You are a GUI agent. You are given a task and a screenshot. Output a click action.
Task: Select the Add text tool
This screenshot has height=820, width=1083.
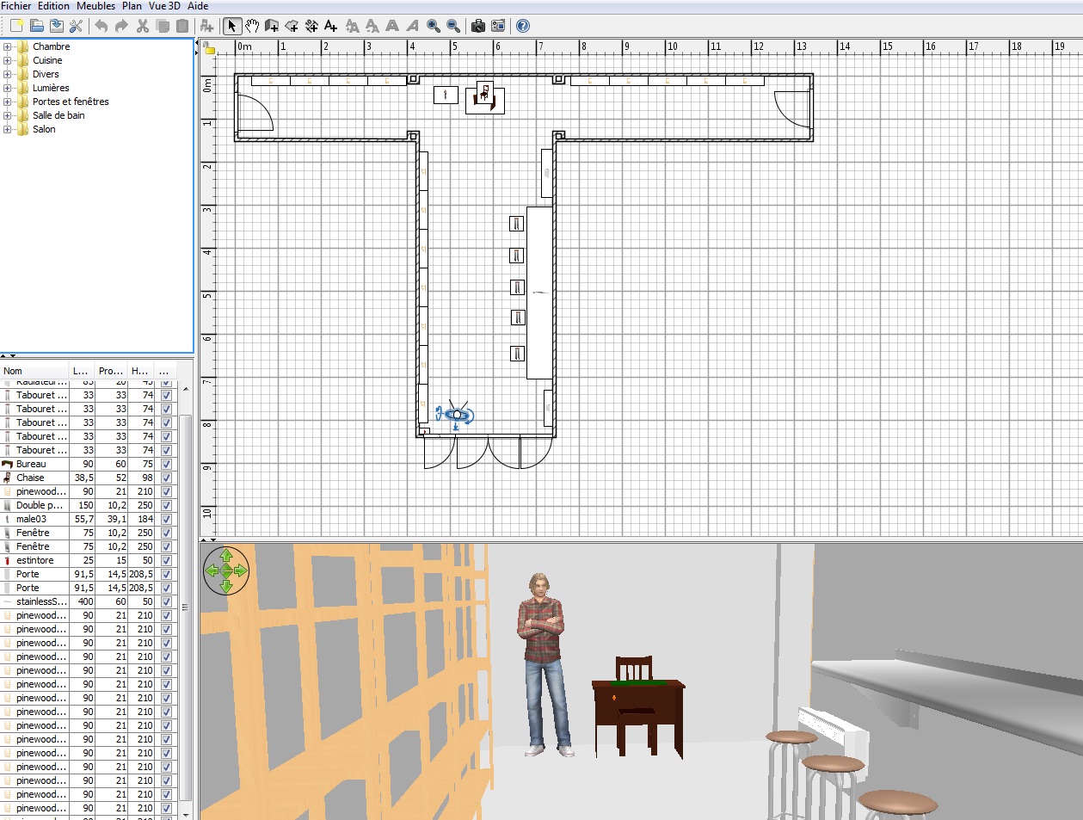(331, 26)
